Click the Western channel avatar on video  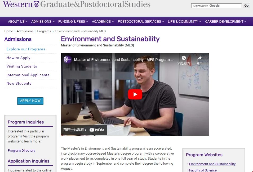(x=68, y=60)
